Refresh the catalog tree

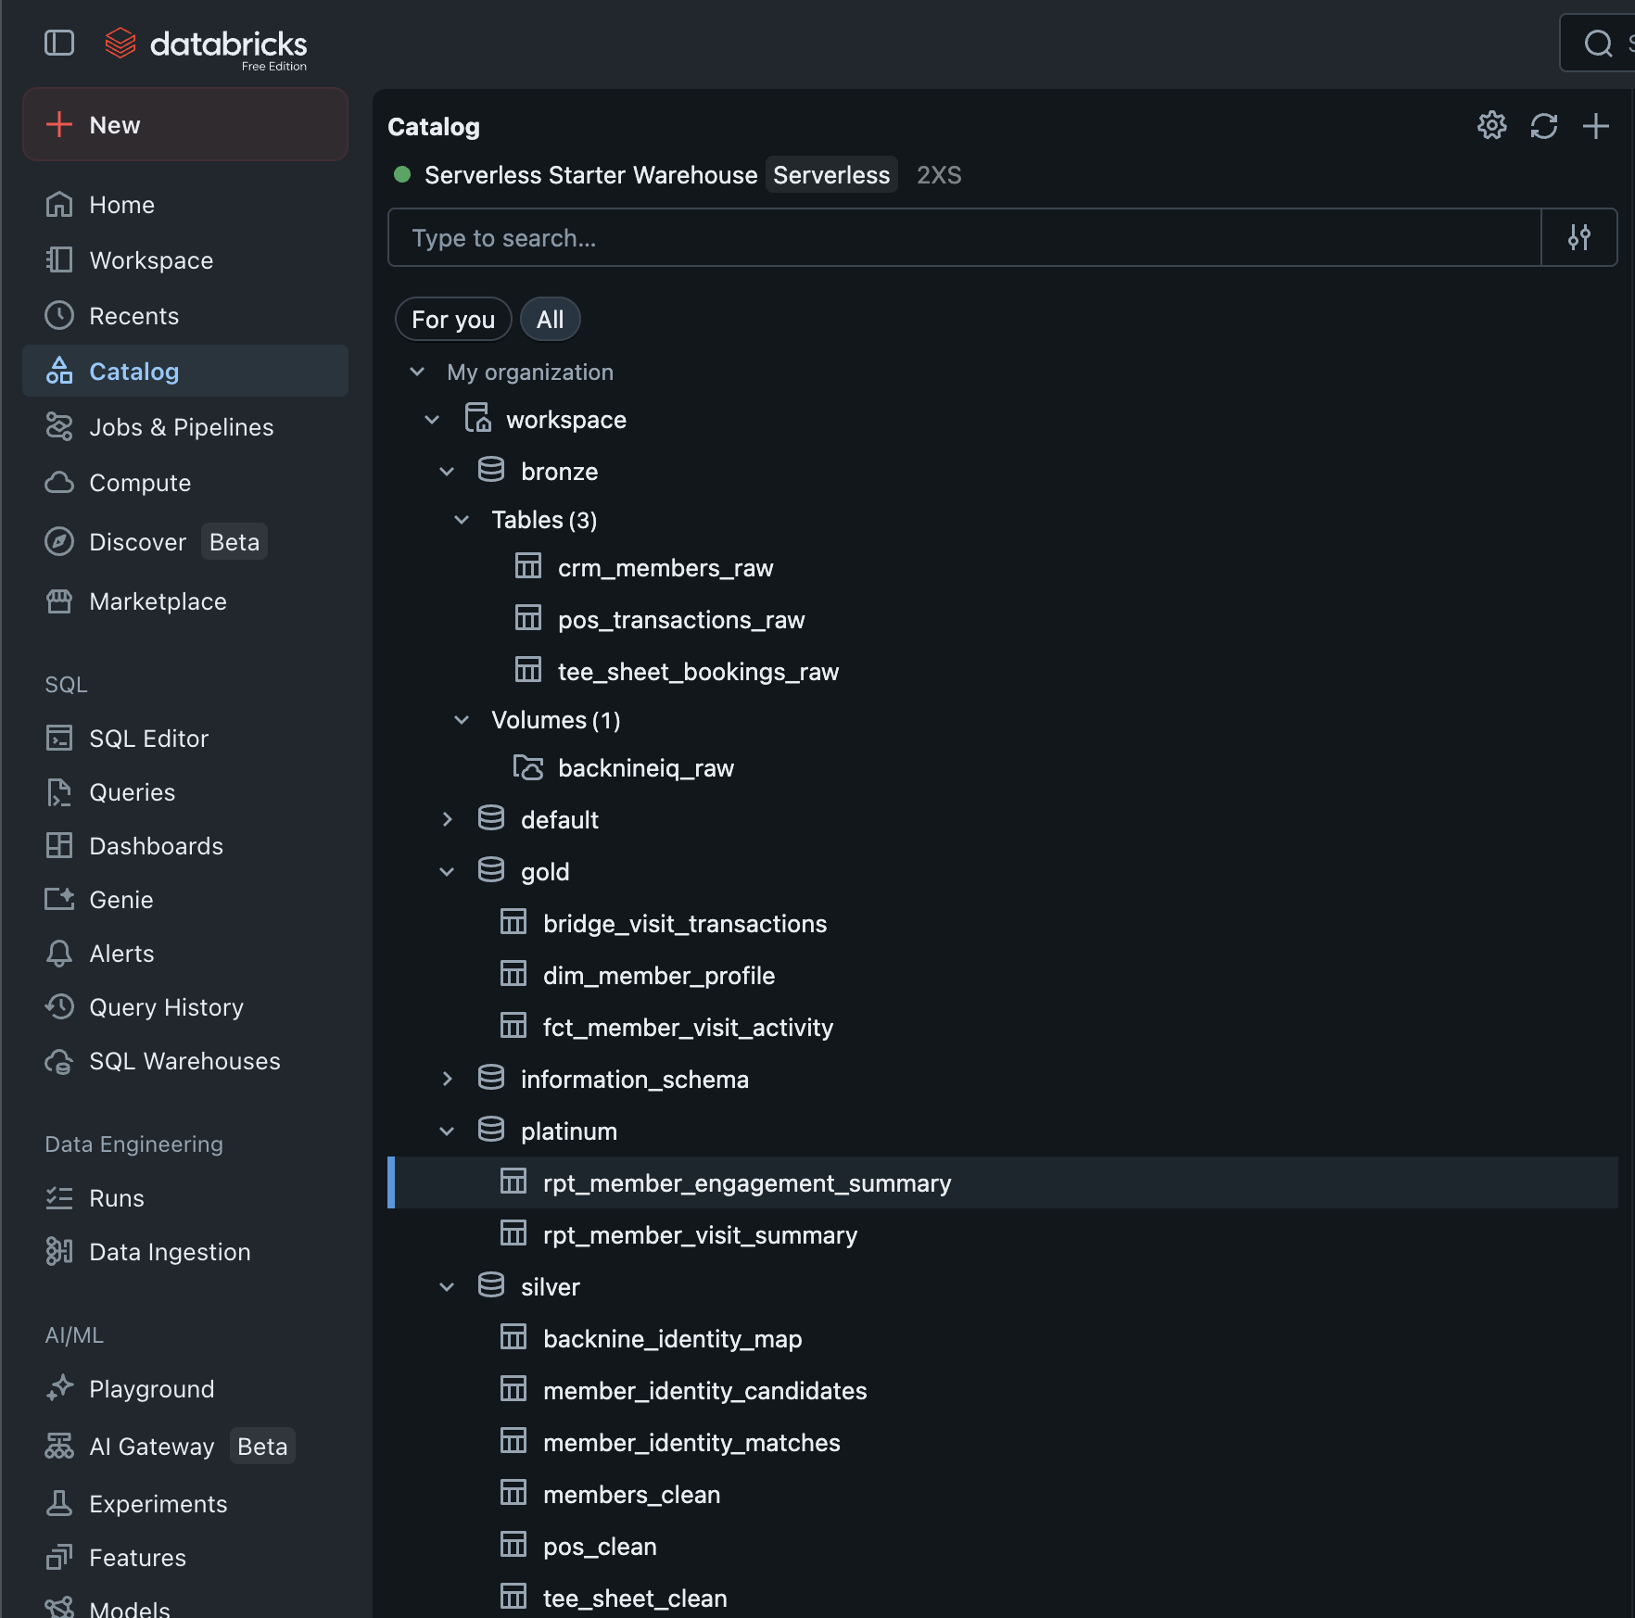[x=1544, y=126]
